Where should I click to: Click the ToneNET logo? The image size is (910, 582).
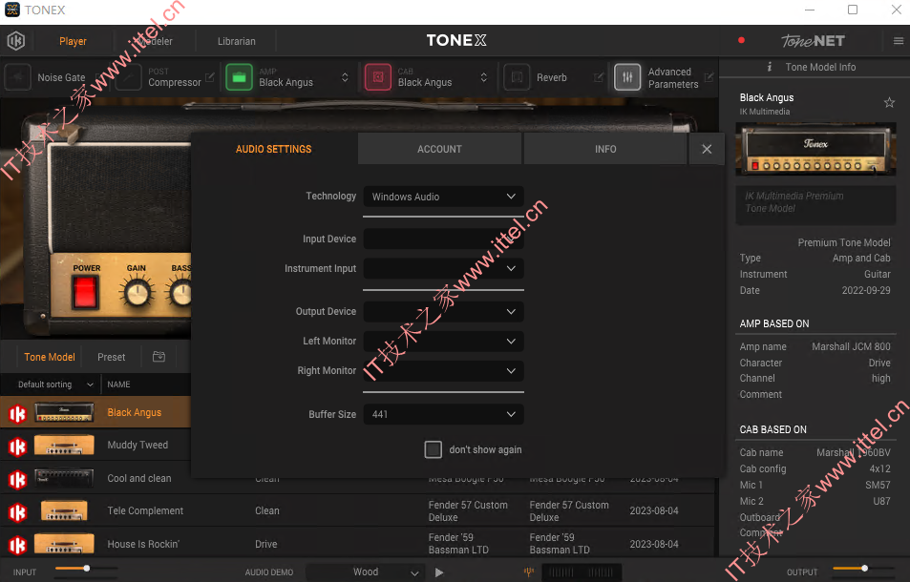[x=813, y=41]
